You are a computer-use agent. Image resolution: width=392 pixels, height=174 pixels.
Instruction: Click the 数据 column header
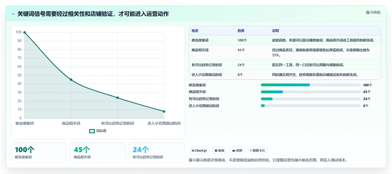(241, 31)
